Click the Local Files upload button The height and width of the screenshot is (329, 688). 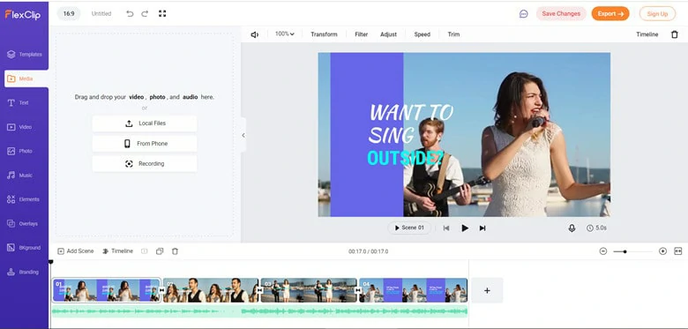(x=145, y=123)
